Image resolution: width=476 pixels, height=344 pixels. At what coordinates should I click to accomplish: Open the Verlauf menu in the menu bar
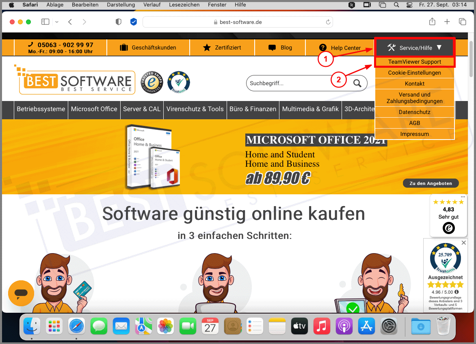pyautogui.click(x=152, y=5)
